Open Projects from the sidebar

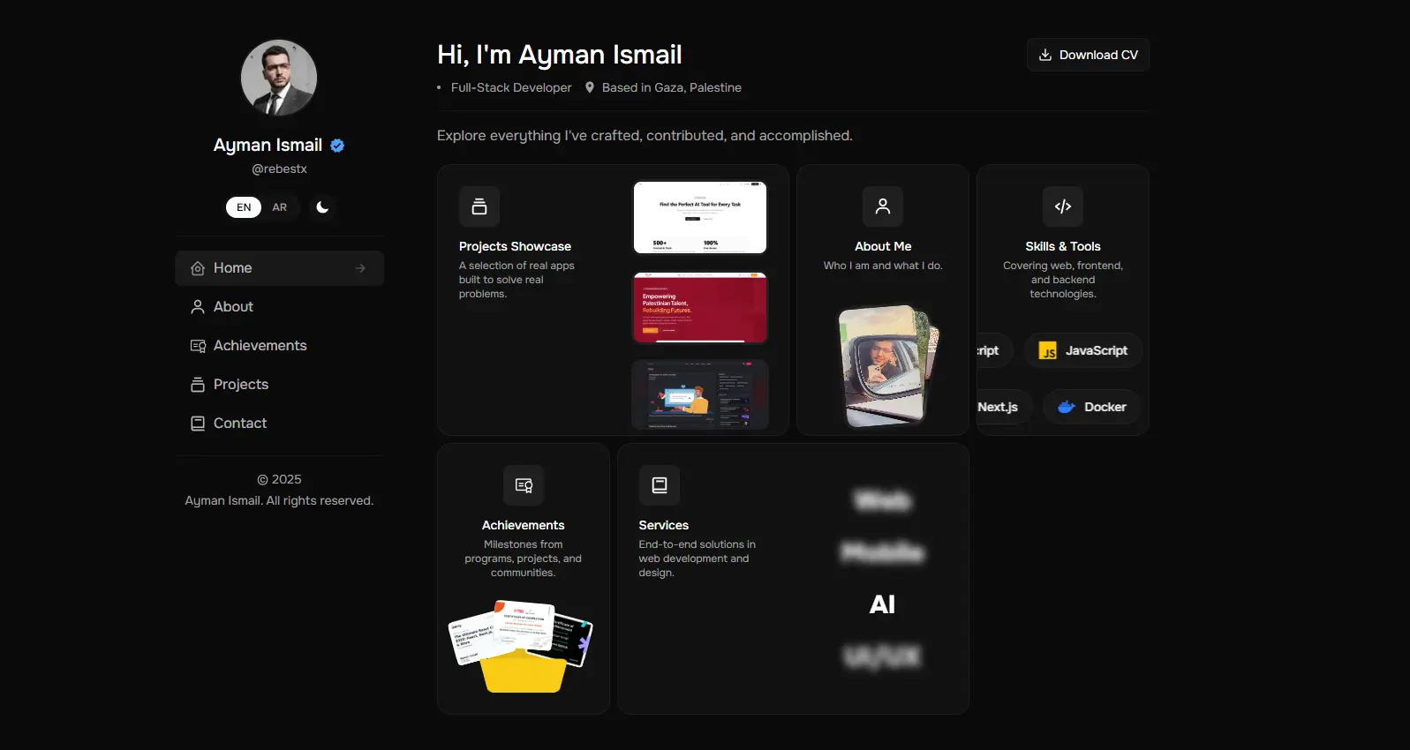point(240,385)
